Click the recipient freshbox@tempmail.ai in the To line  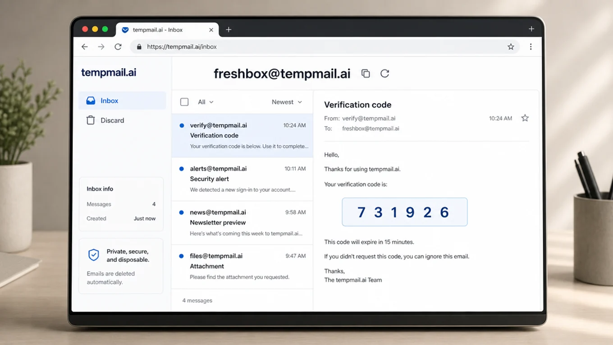[x=371, y=129]
